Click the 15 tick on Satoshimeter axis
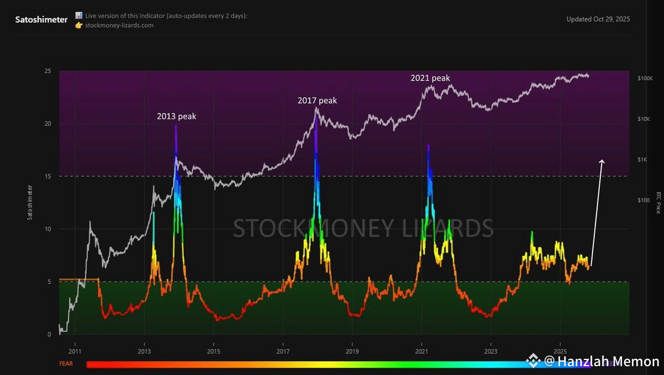664x375 pixels. coord(48,176)
